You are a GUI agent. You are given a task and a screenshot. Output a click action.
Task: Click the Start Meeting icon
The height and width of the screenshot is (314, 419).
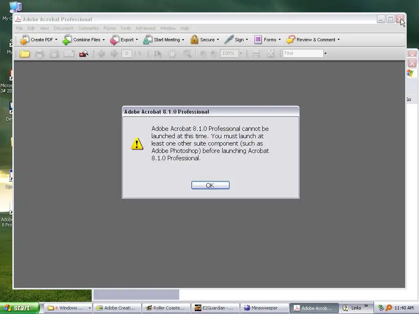pos(148,40)
